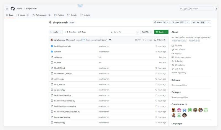Fork the repository
The width and height of the screenshot is (221, 130).
[178, 22]
